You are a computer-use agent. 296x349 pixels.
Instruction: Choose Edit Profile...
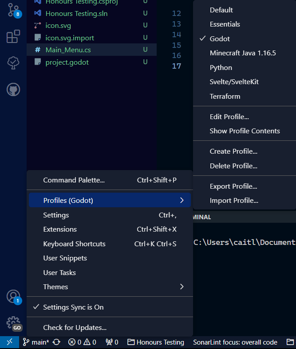tap(245, 116)
